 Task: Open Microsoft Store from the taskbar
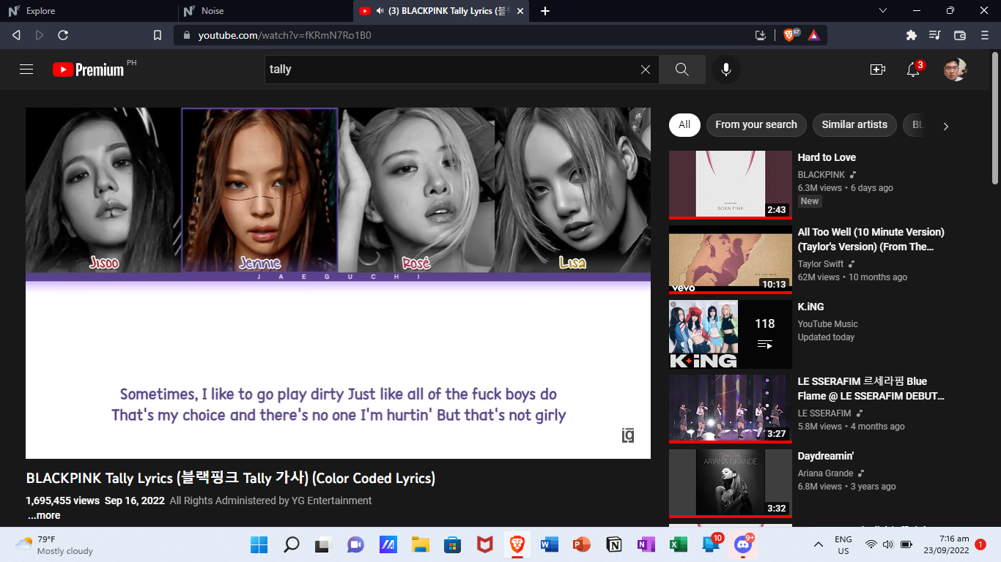click(x=452, y=544)
